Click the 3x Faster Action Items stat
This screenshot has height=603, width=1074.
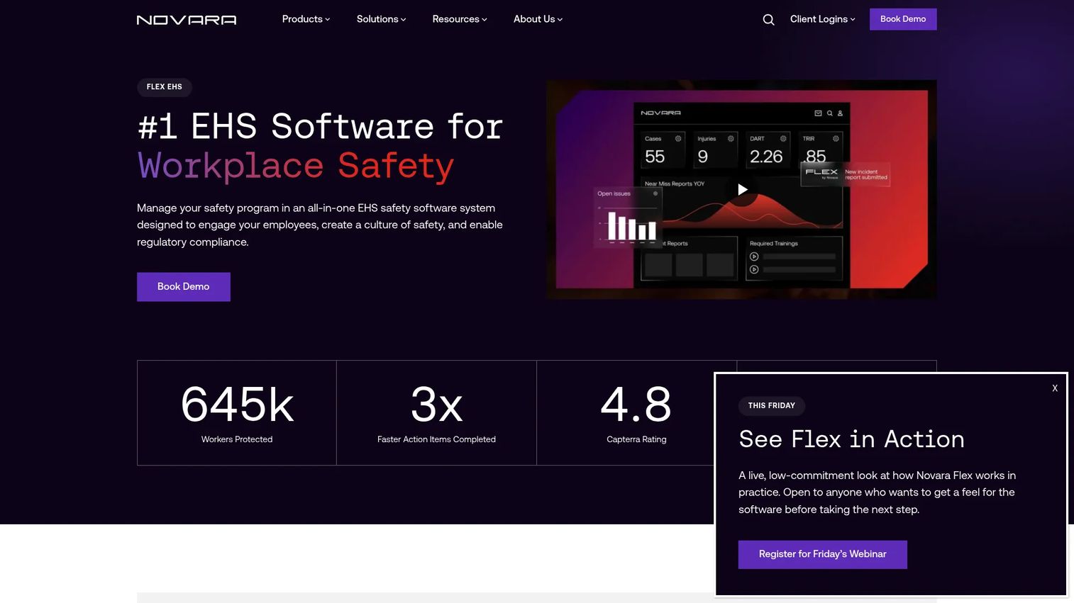point(436,413)
